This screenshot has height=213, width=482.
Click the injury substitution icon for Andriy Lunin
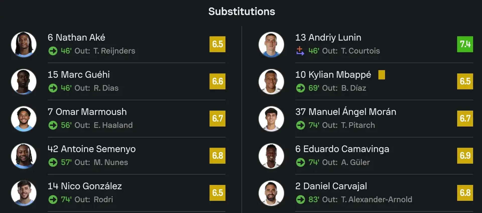[300, 51]
